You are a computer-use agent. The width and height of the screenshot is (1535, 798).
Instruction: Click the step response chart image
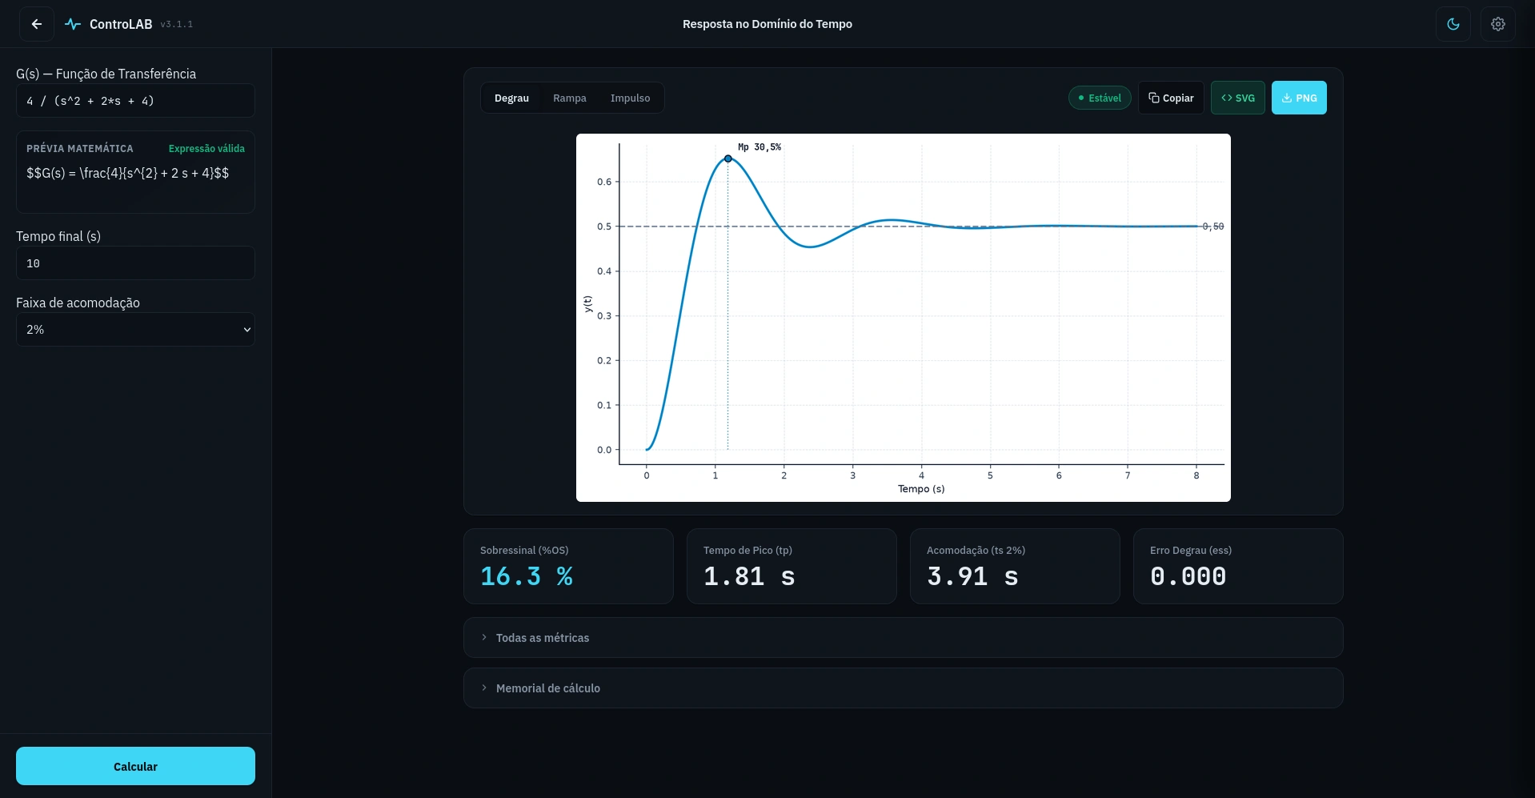point(904,318)
